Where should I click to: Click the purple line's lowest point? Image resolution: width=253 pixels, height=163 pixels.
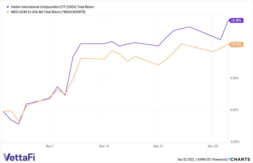[x=19, y=124]
